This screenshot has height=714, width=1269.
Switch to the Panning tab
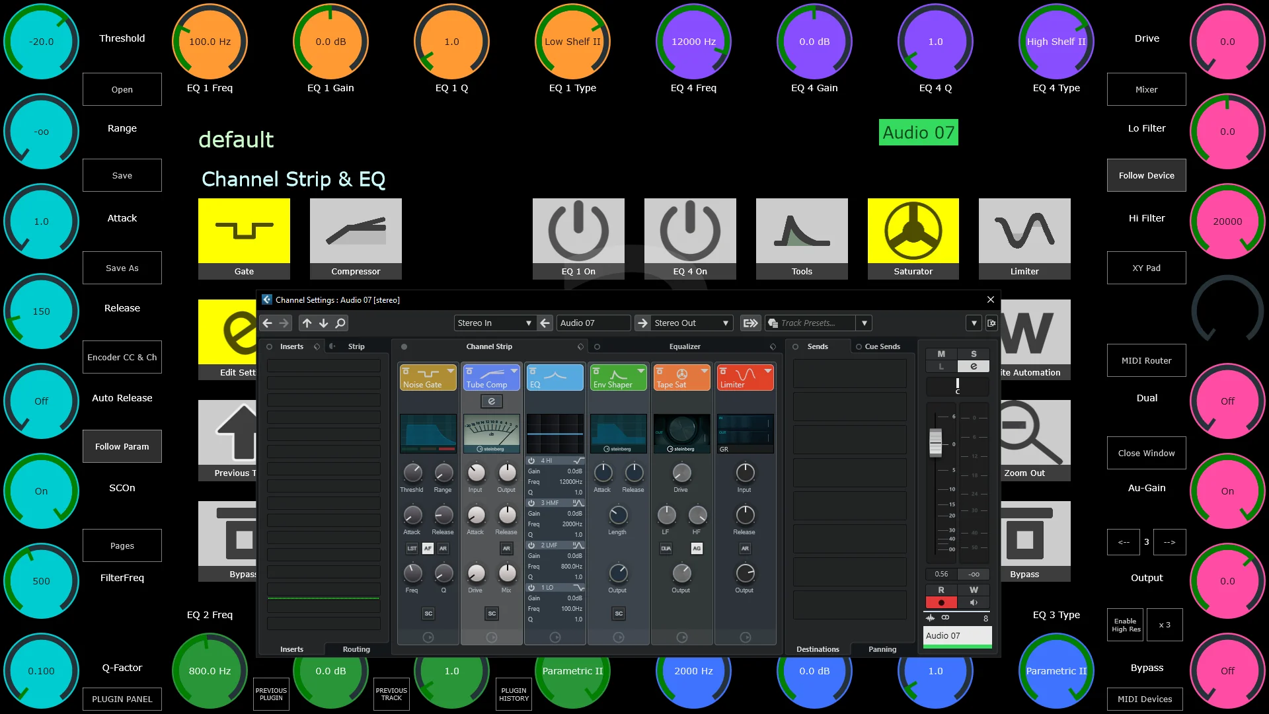tap(882, 649)
